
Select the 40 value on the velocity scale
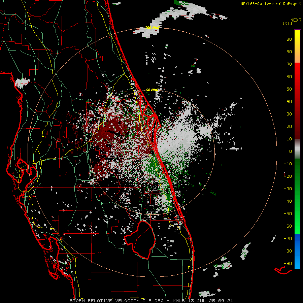289,102
